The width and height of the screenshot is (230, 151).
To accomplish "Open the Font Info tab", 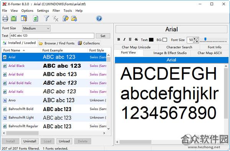I will [214, 47].
